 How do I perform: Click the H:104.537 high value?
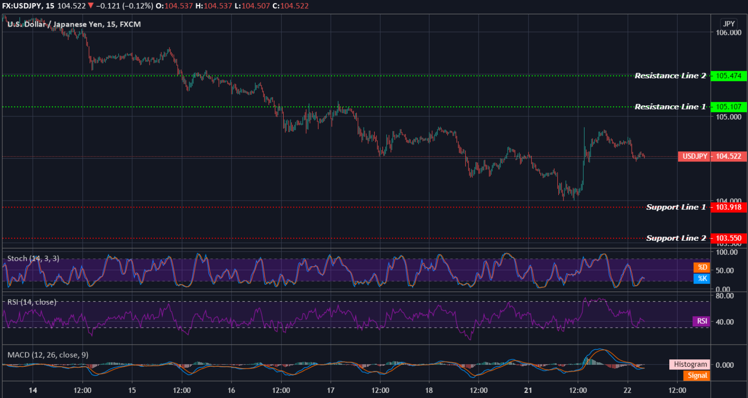point(214,6)
